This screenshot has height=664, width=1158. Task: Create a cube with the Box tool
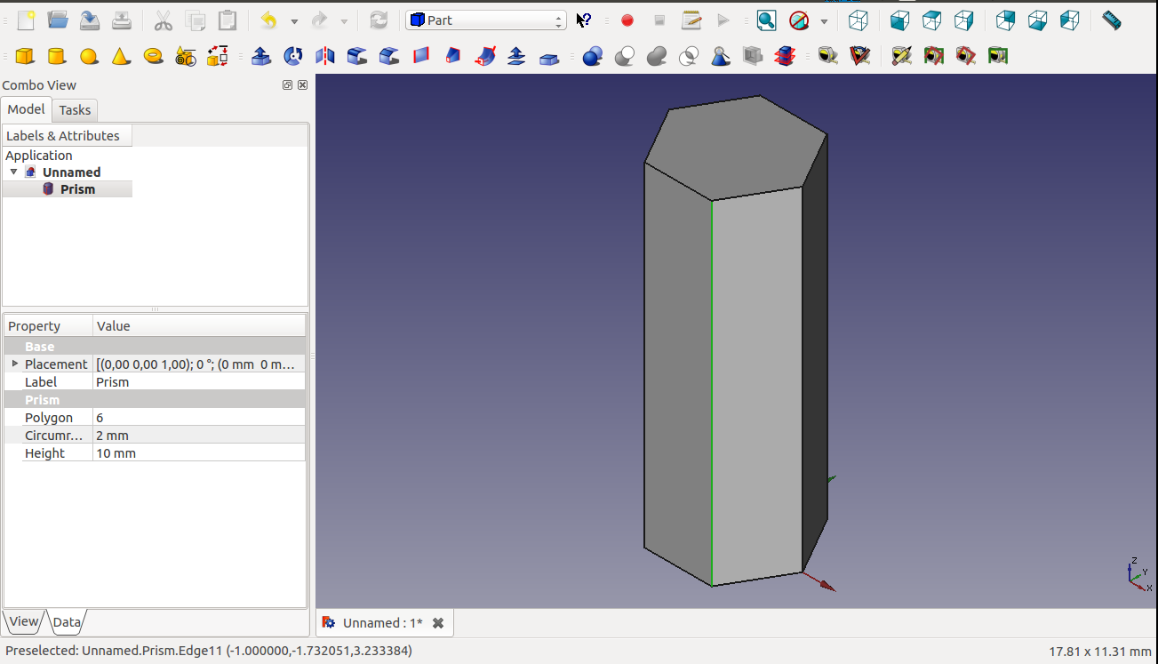click(25, 57)
